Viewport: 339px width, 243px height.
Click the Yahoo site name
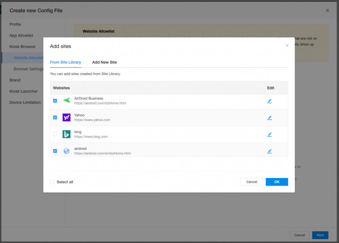[x=79, y=115]
